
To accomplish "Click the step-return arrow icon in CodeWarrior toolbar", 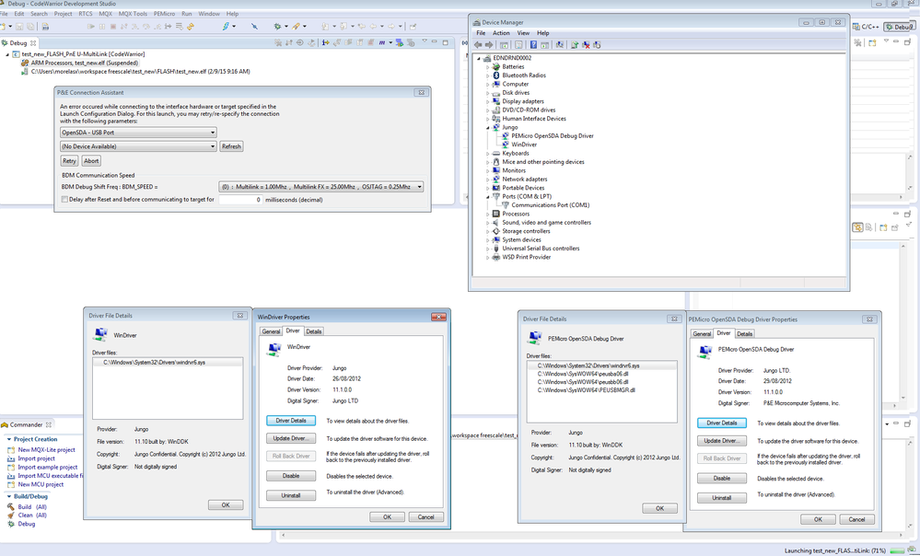I will [x=157, y=27].
